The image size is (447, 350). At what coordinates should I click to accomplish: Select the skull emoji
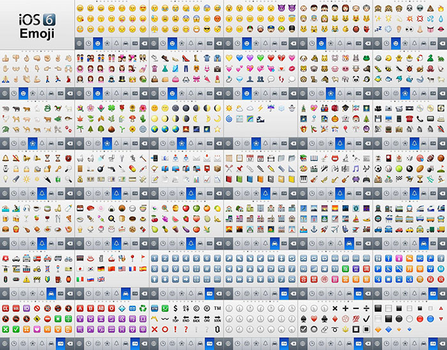point(409,8)
